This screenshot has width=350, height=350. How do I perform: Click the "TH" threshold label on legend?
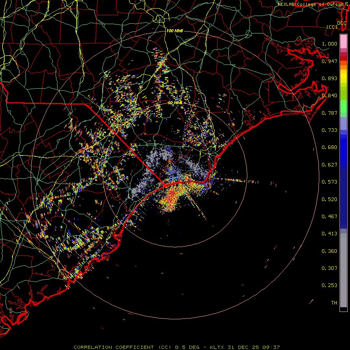point(334,303)
